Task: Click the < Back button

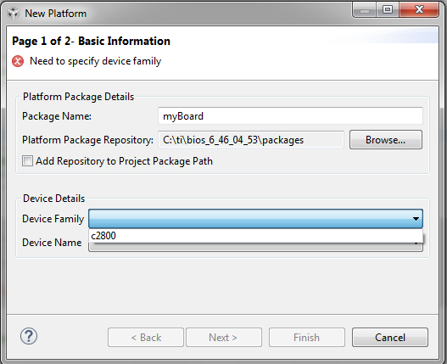Action: pyautogui.click(x=146, y=338)
